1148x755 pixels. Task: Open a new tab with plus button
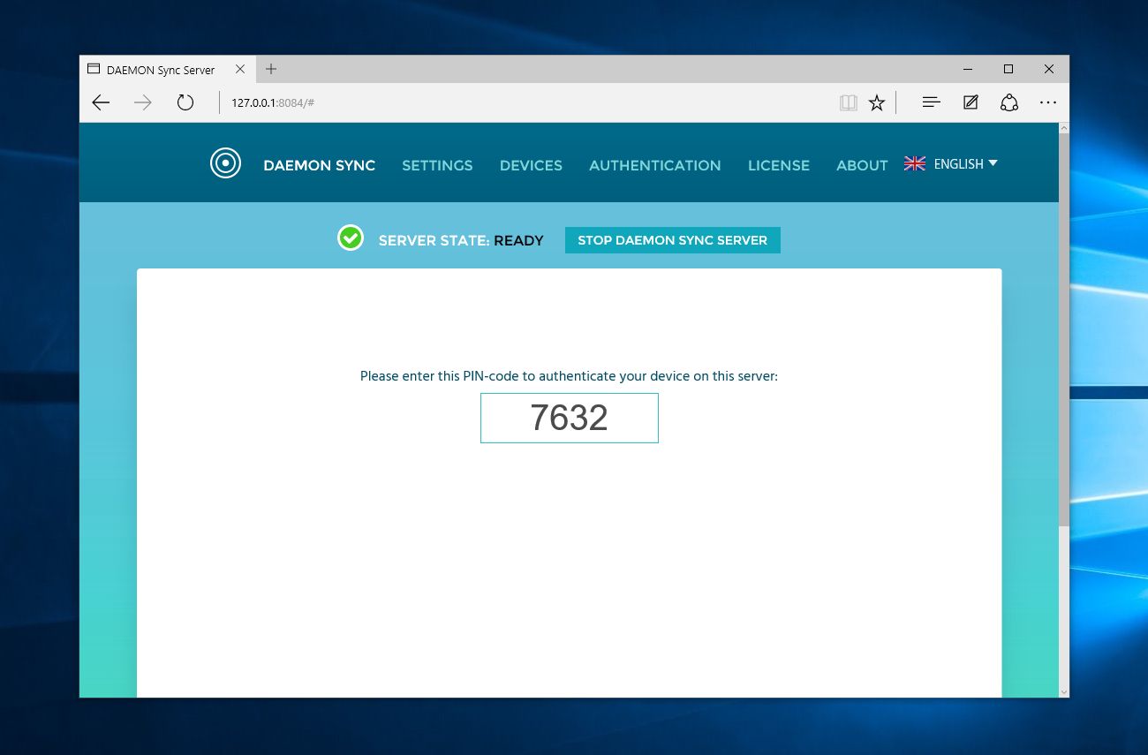(x=271, y=69)
